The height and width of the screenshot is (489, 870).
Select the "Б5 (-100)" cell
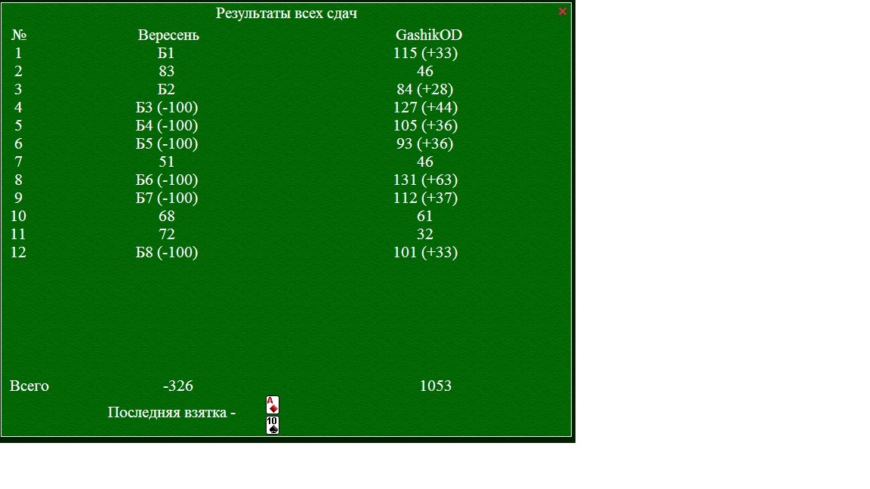pyautogui.click(x=166, y=143)
